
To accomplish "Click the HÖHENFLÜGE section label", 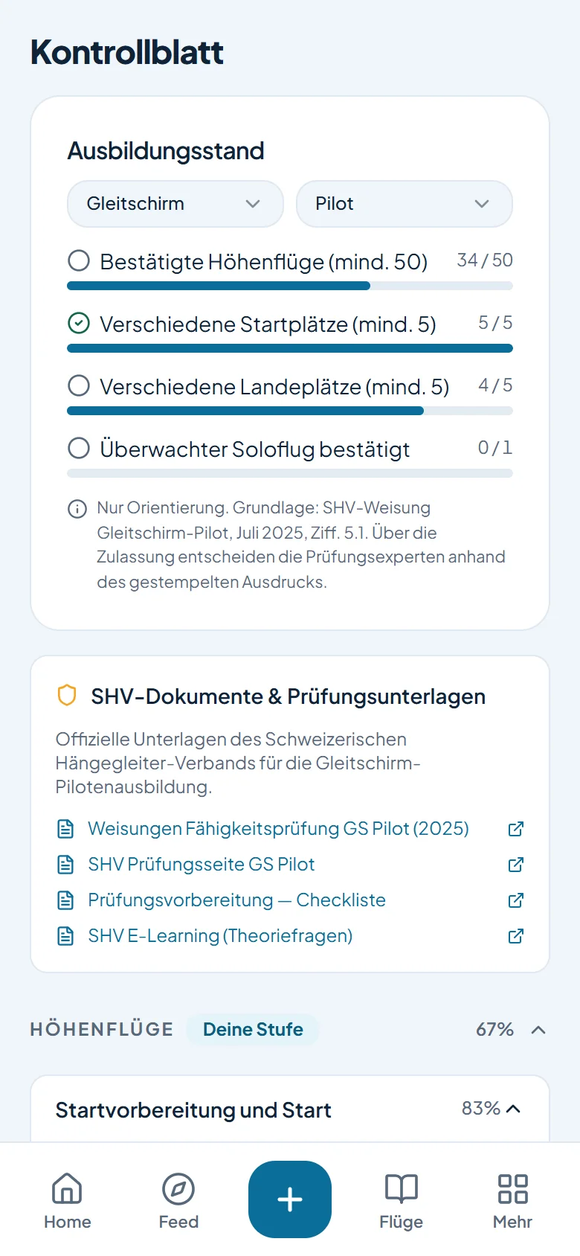I will (102, 1030).
